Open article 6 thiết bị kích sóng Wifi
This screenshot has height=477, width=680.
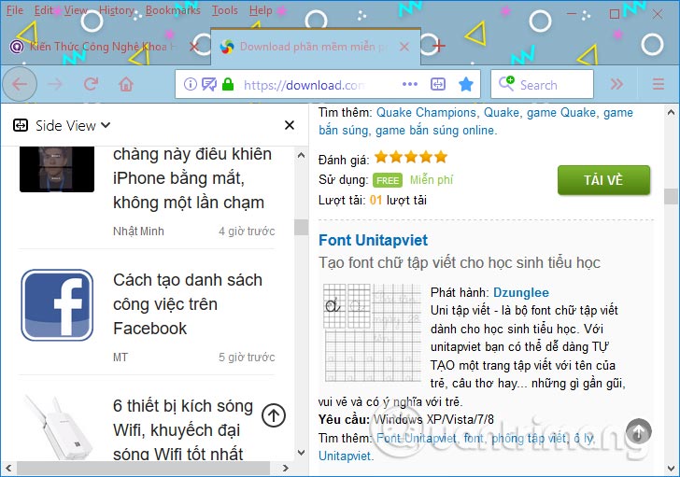coord(182,429)
